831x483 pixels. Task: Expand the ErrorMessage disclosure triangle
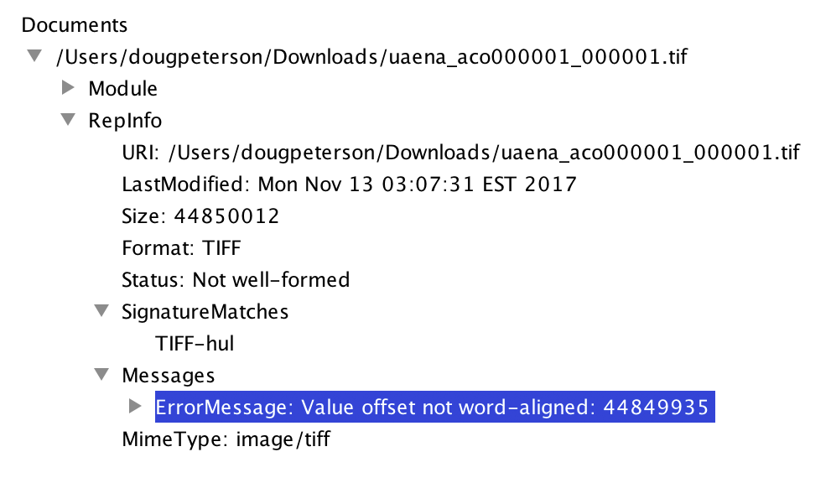coord(135,406)
